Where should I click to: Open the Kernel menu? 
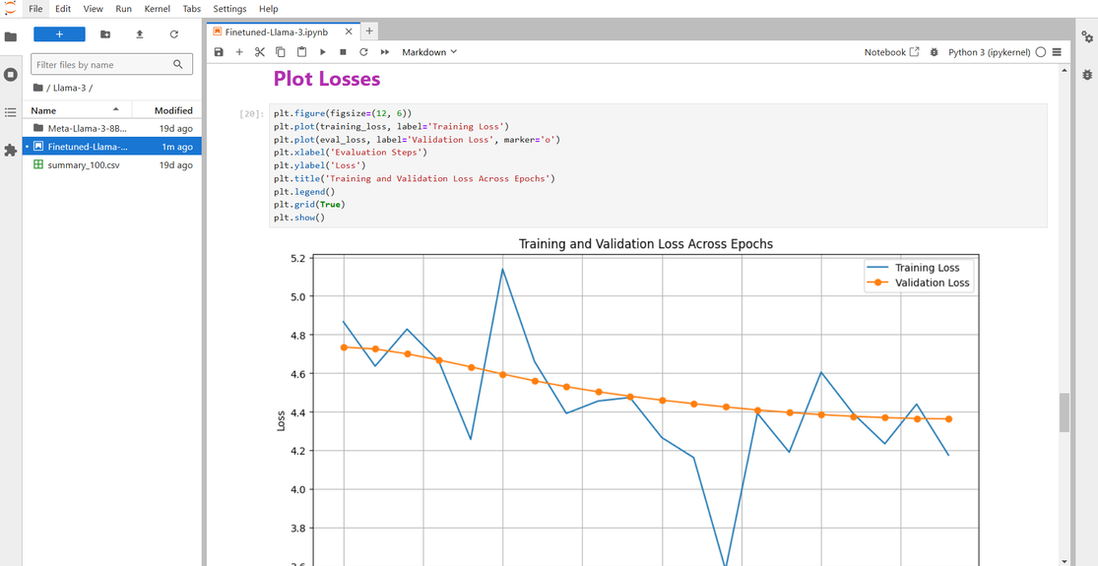point(157,9)
